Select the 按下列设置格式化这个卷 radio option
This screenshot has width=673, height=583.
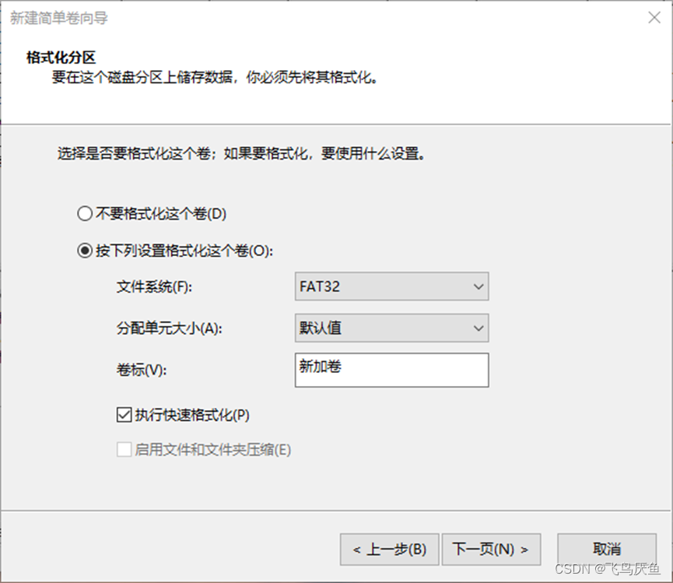tap(84, 250)
